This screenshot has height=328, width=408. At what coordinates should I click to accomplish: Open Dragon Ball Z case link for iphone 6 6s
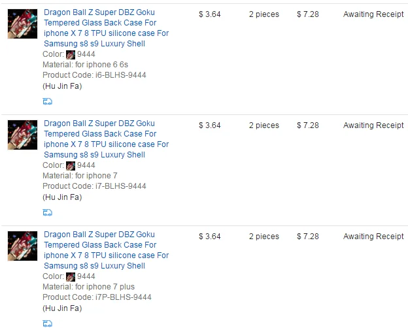click(105, 28)
